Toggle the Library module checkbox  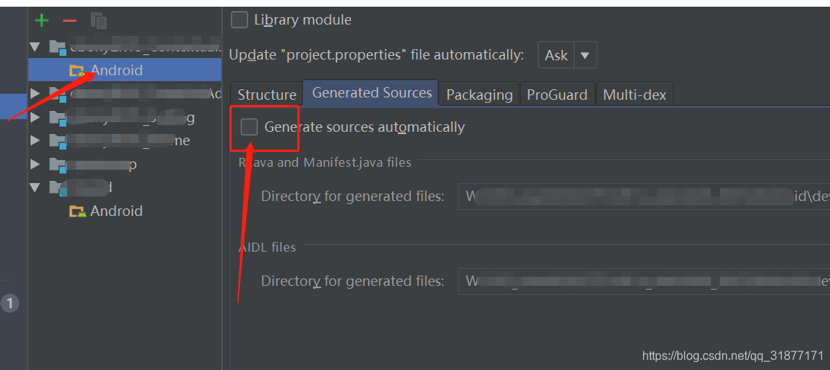click(239, 20)
